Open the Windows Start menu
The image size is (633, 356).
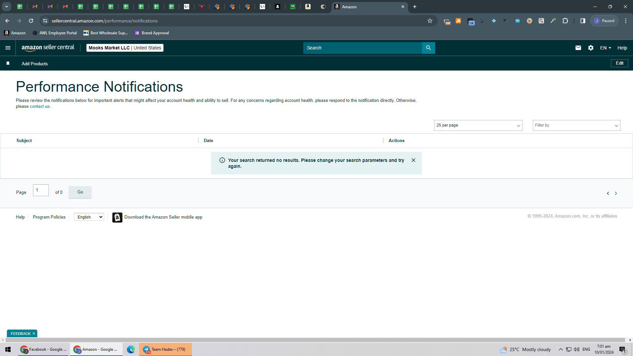8,349
